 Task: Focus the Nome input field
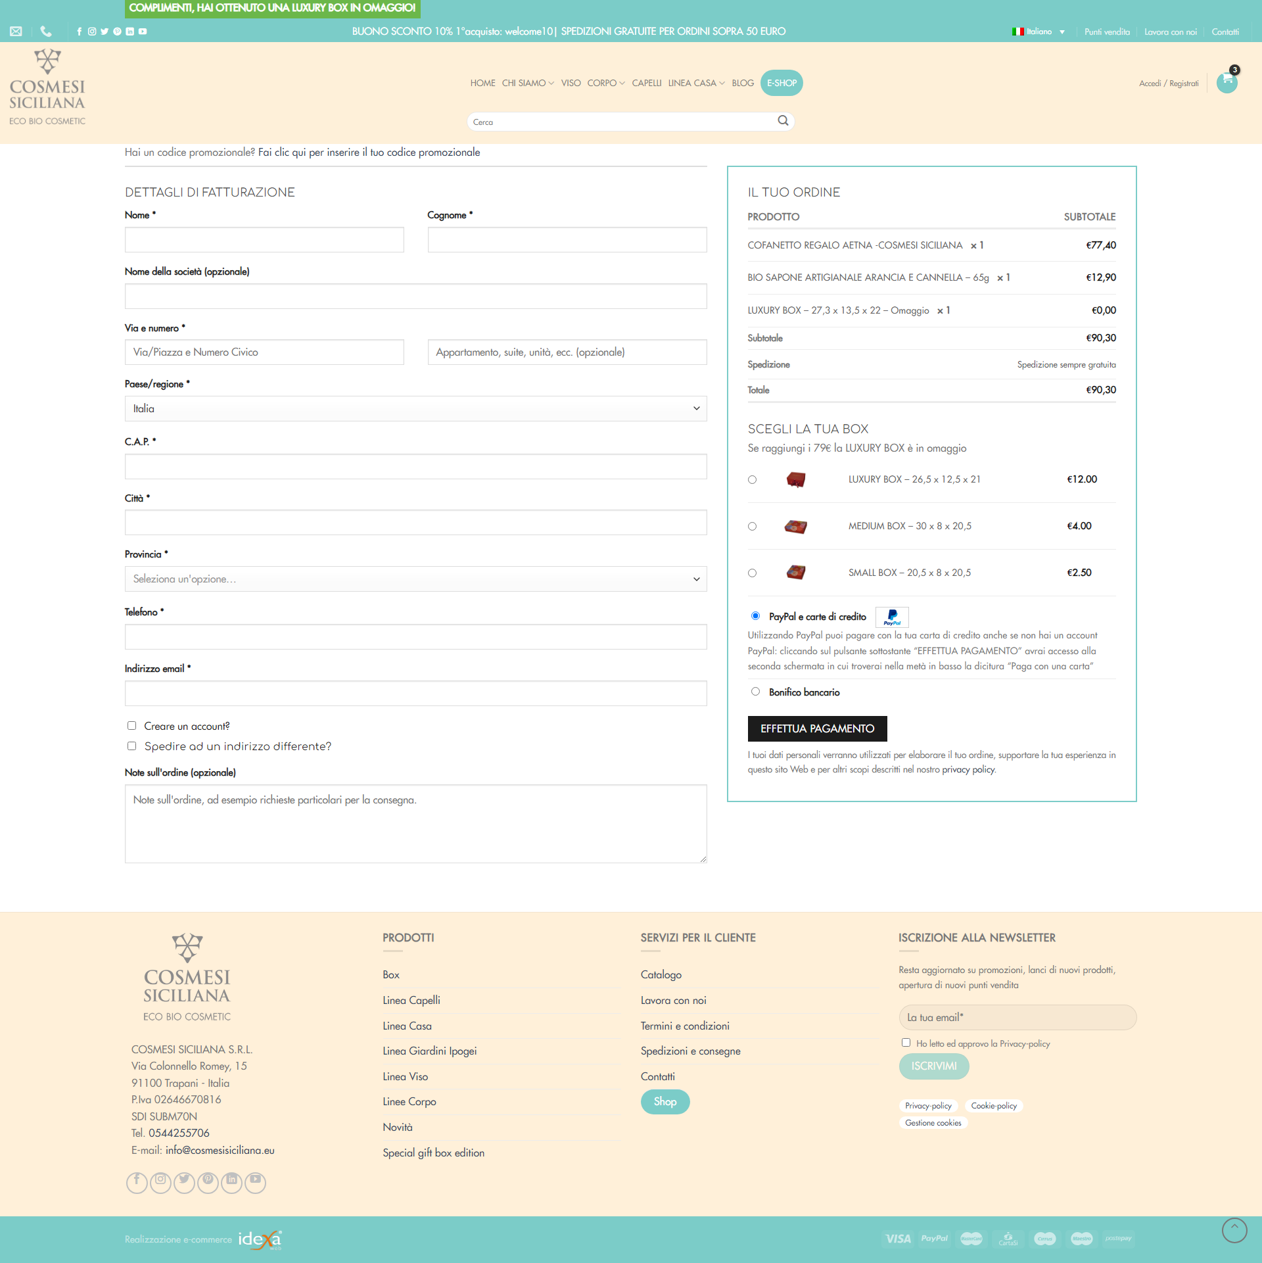pyautogui.click(x=264, y=239)
